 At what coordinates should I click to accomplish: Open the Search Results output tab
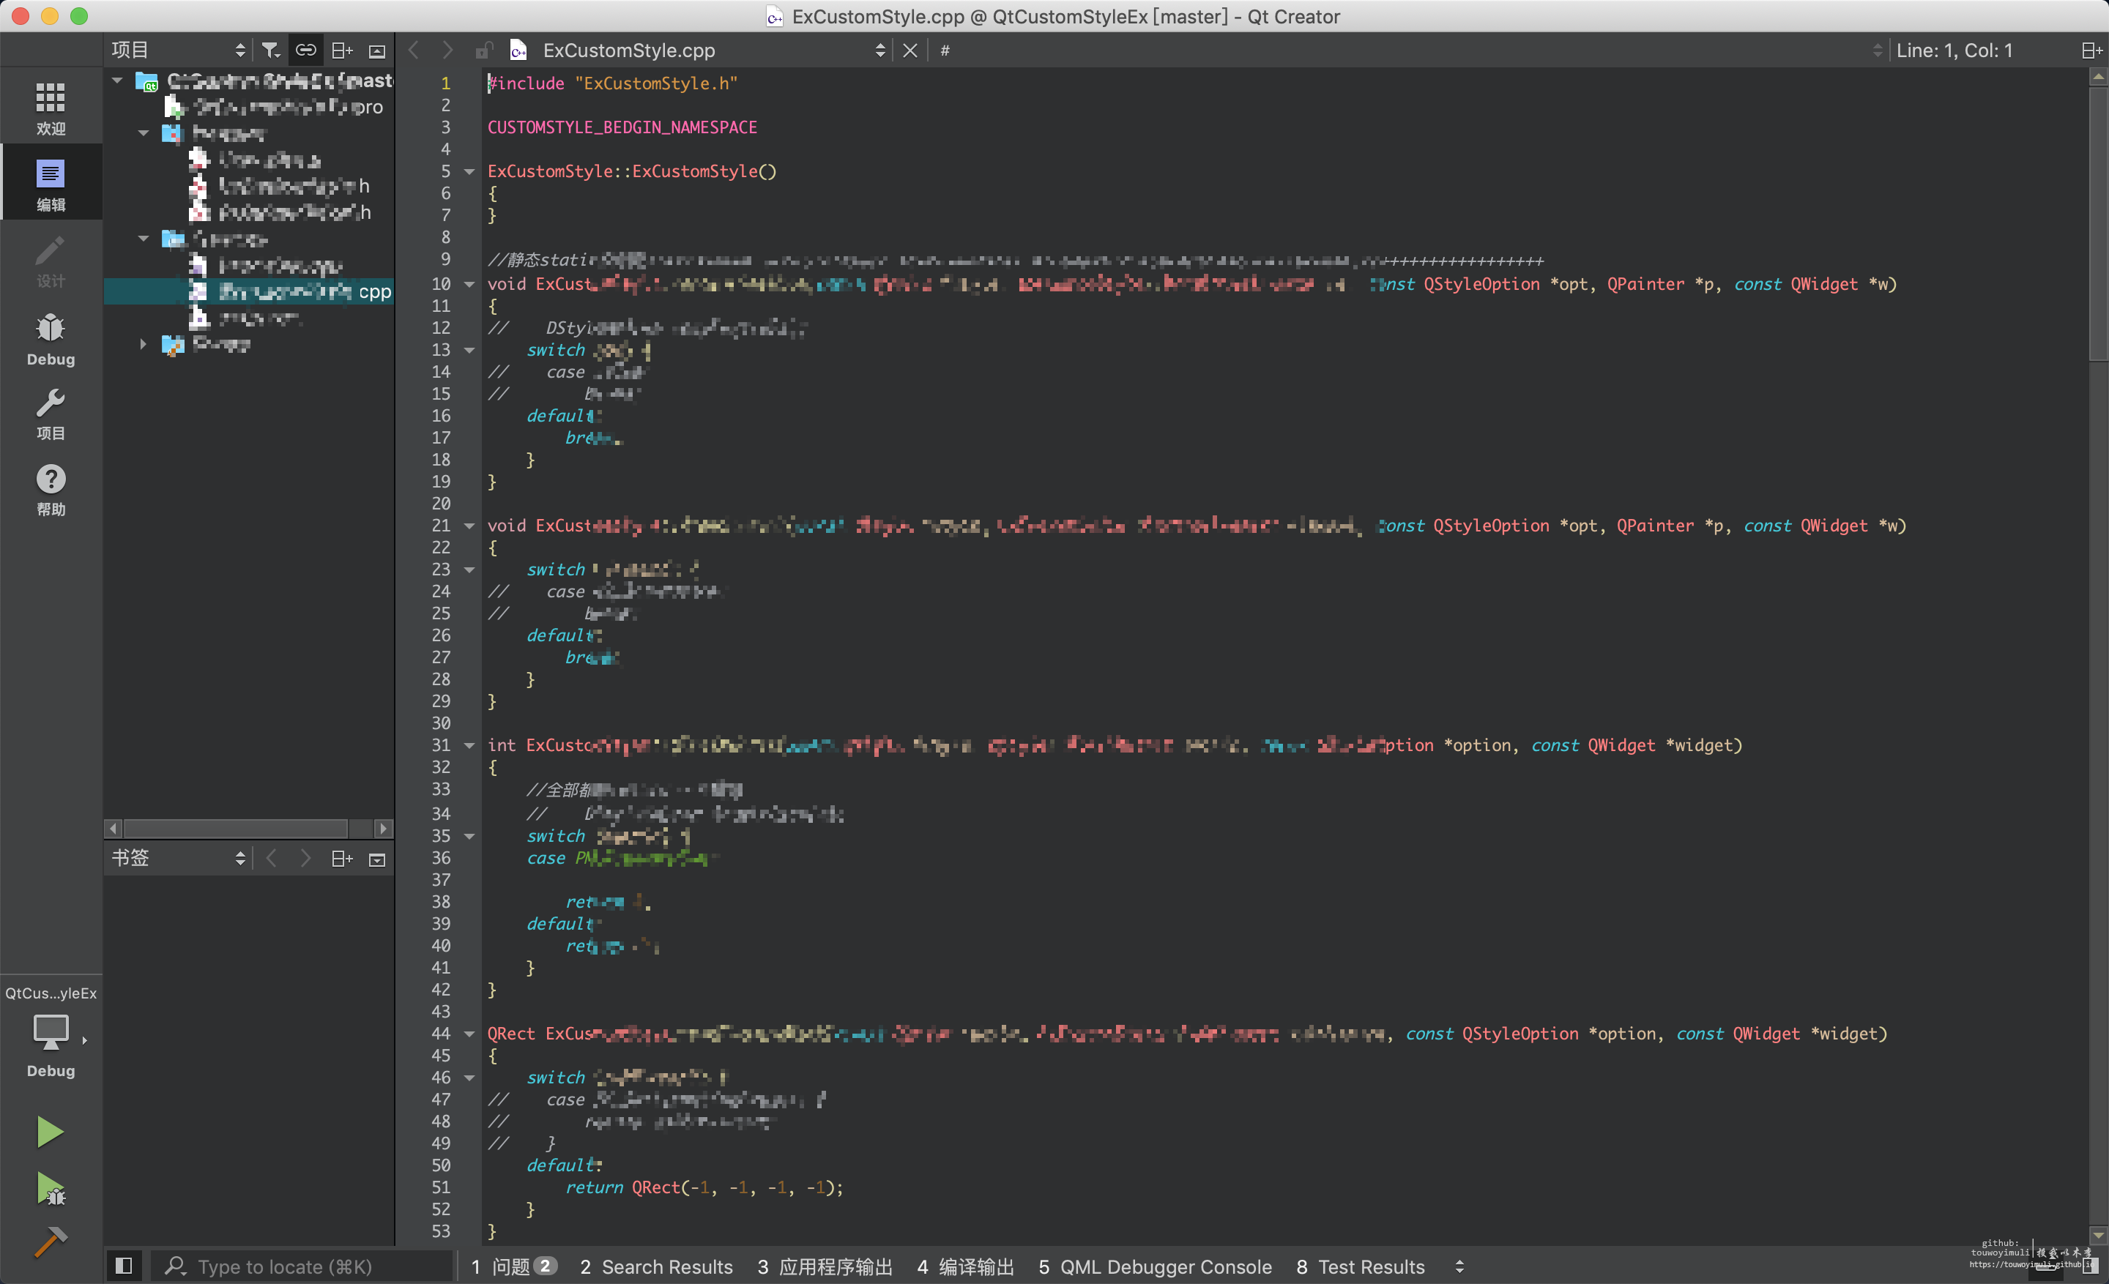coord(655,1266)
